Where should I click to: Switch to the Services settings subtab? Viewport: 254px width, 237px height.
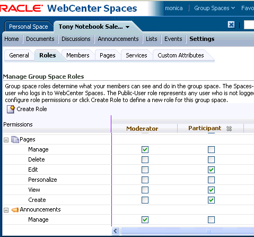pyautogui.click(x=136, y=55)
